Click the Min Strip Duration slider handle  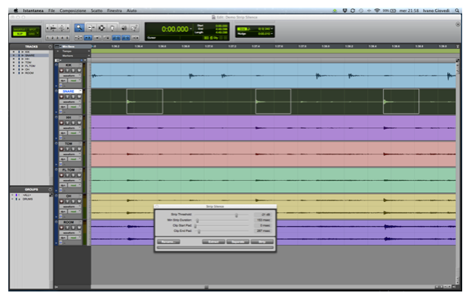(198, 221)
